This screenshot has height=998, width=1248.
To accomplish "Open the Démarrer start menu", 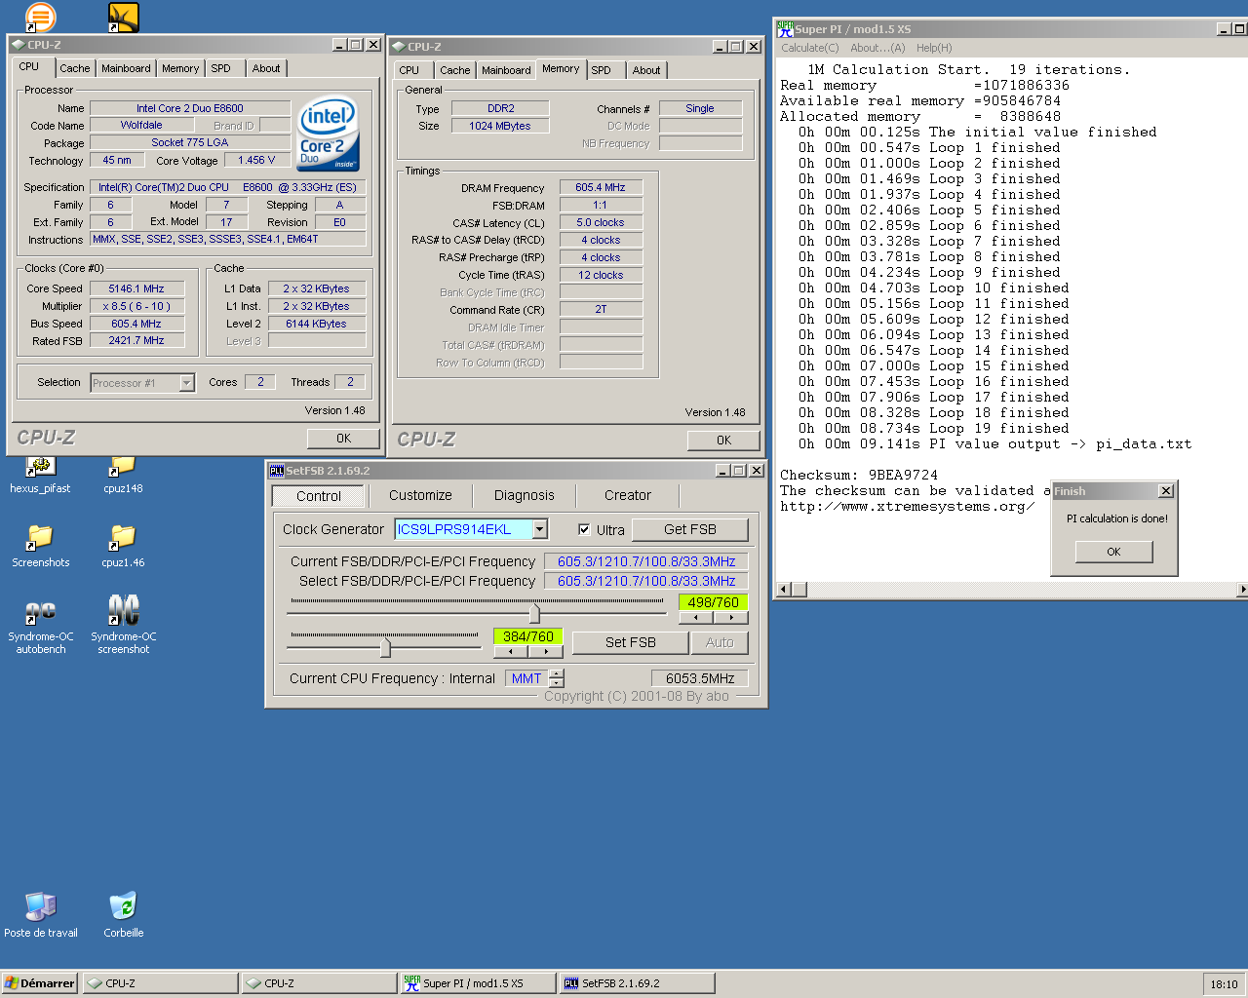I will tap(39, 983).
